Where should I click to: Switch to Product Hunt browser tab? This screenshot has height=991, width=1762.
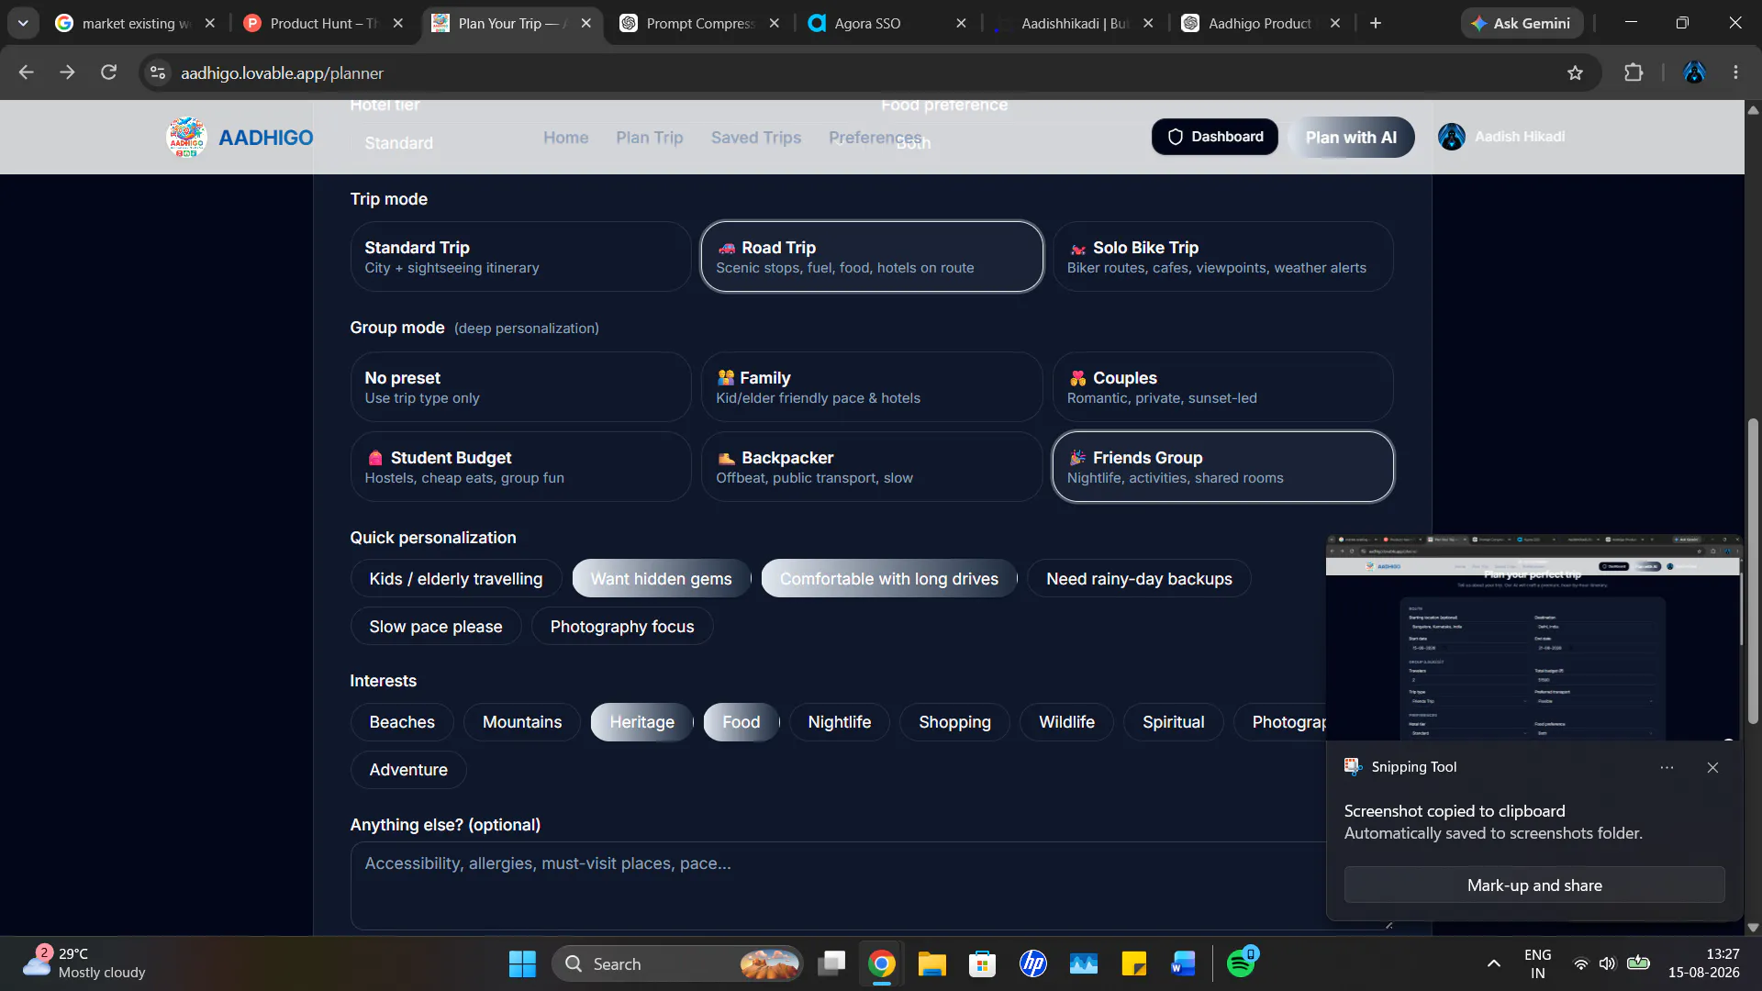323,23
